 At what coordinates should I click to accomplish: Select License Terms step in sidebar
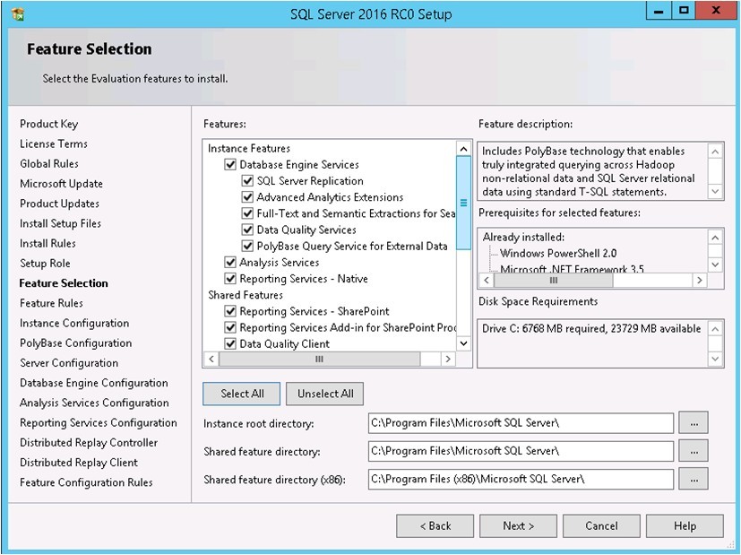pyautogui.click(x=54, y=143)
